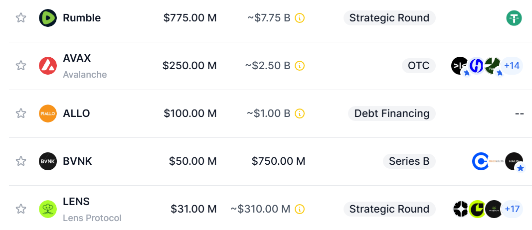The height and width of the screenshot is (230, 532).
Task: Expand the +17 investors badge for LENS
Action: pyautogui.click(x=512, y=209)
